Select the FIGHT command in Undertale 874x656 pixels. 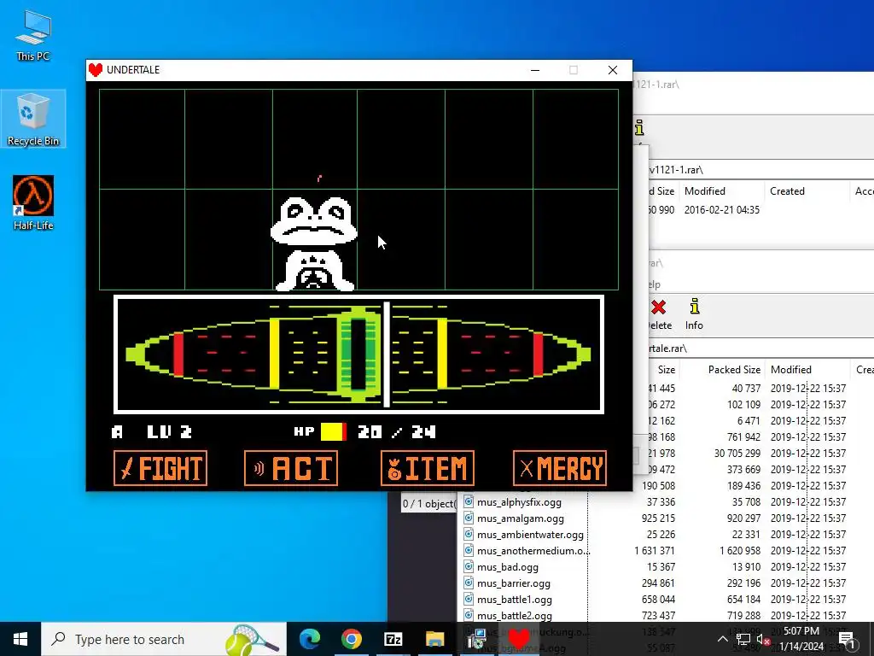coord(160,468)
